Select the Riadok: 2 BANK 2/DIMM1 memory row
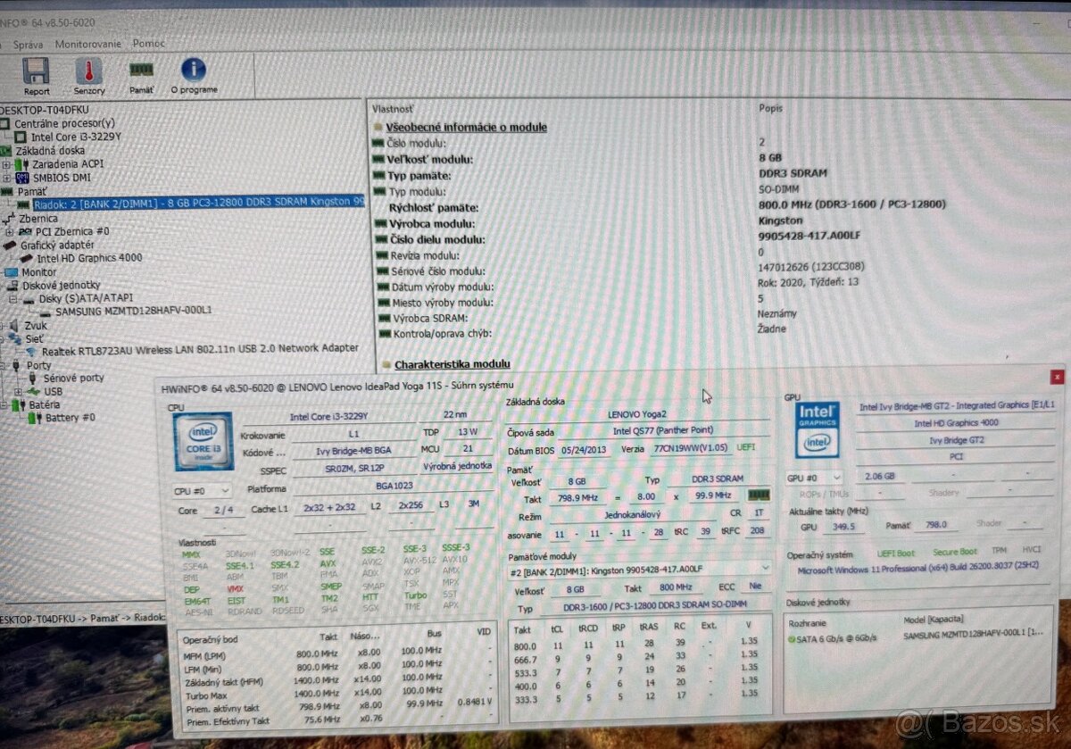The width and height of the screenshot is (1071, 749). [198, 204]
